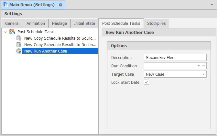This screenshot has height=136, width=218.
Task: Switch to the General tab
Action: 12,23
